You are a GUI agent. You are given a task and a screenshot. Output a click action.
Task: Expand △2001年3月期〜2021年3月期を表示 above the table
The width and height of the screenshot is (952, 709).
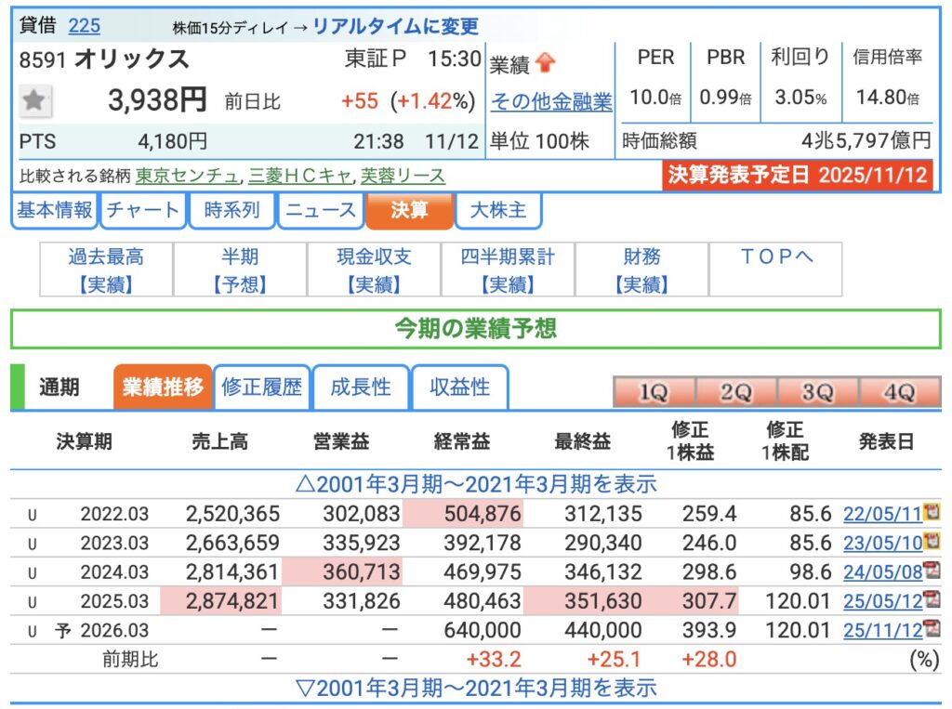(475, 484)
